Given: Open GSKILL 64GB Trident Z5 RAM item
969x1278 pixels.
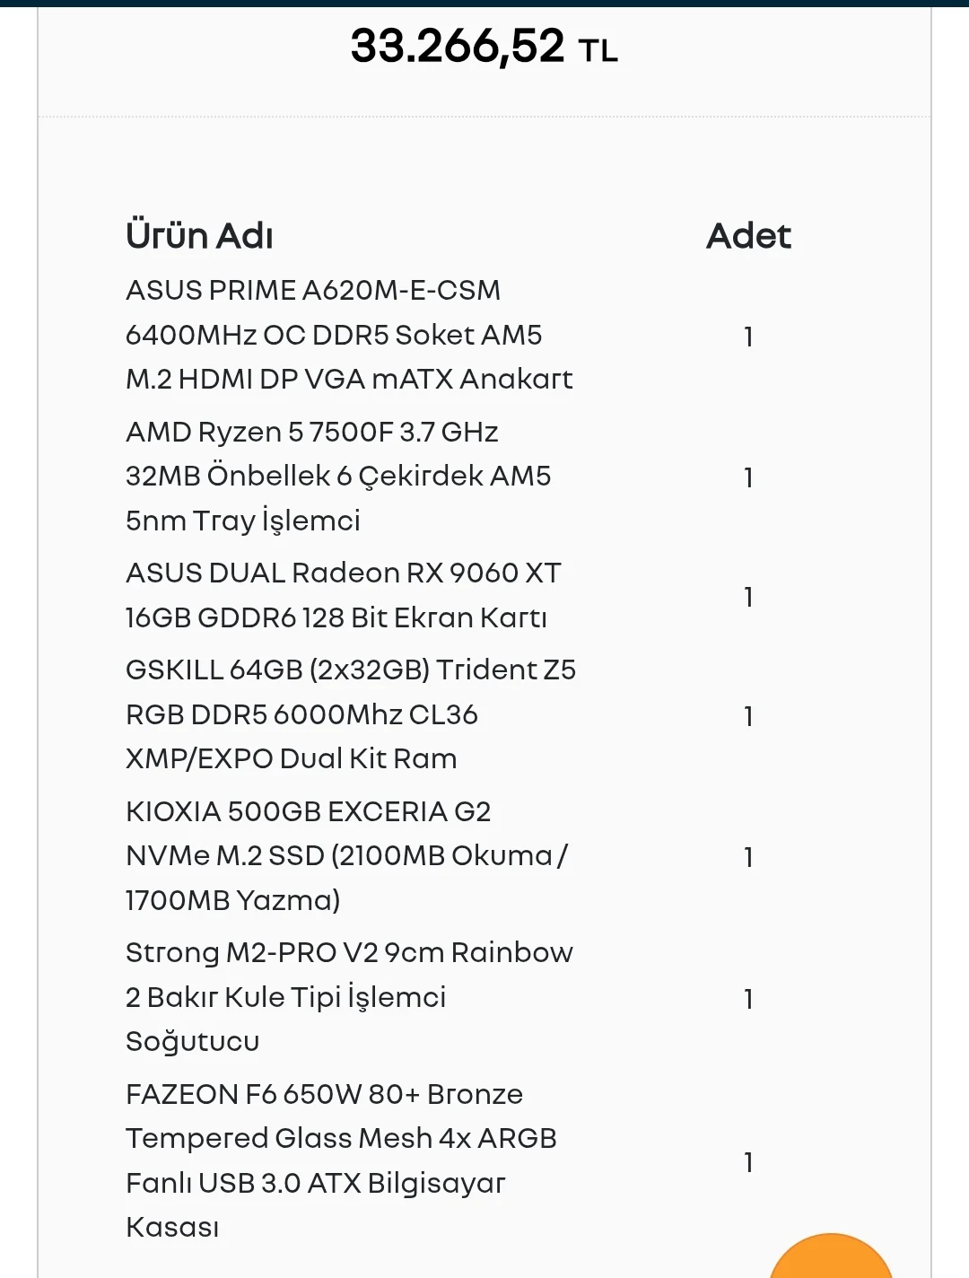Looking at the screenshot, I should pos(351,714).
